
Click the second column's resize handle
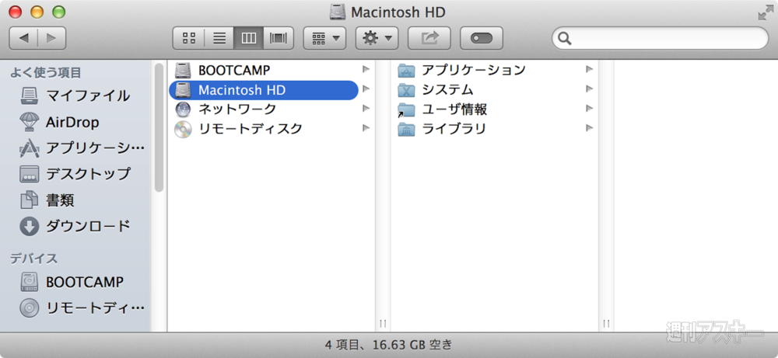click(606, 324)
